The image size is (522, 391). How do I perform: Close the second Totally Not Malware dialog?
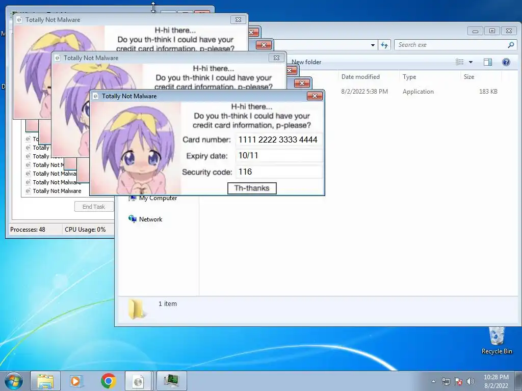276,58
